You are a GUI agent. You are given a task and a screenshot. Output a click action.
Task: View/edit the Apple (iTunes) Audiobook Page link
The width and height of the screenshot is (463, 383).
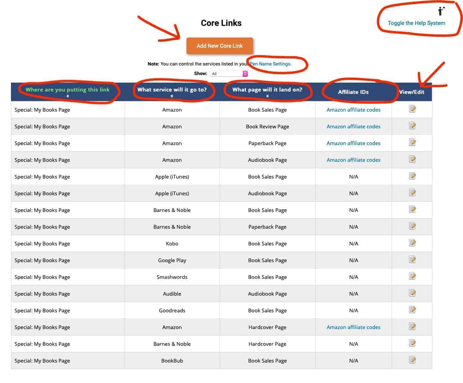point(412,193)
